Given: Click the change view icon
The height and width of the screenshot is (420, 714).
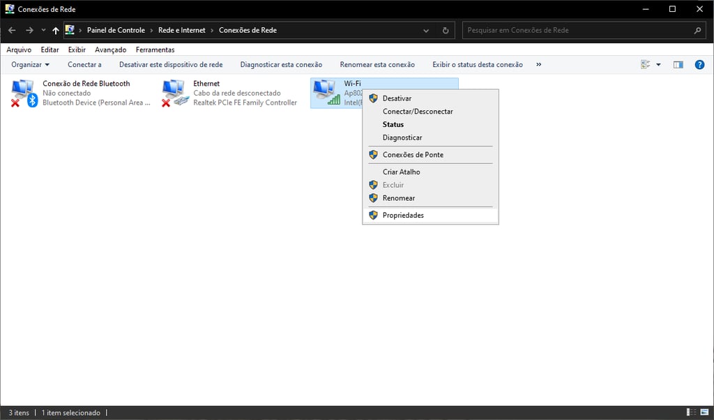Looking at the screenshot, I should [x=645, y=65].
